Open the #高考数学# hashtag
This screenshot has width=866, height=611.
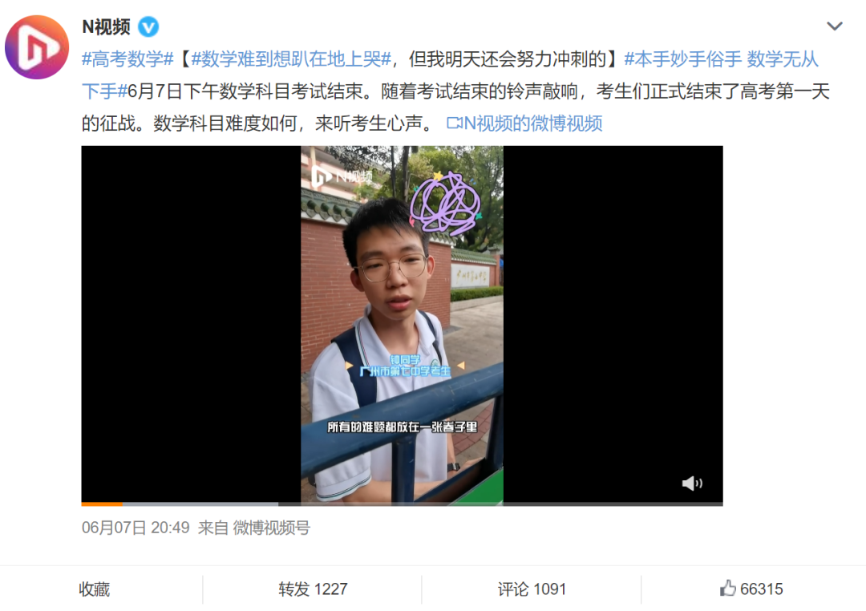[128, 59]
